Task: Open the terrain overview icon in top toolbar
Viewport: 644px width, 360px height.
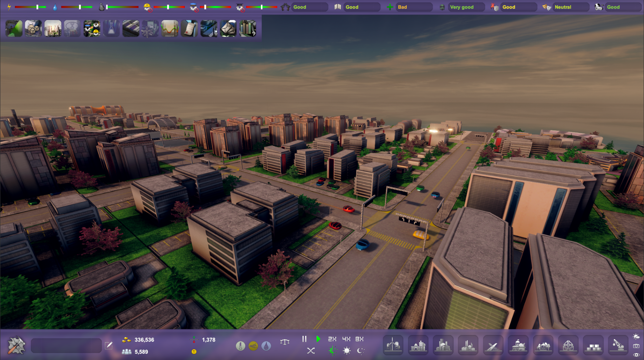Action: pyautogui.click(x=14, y=28)
